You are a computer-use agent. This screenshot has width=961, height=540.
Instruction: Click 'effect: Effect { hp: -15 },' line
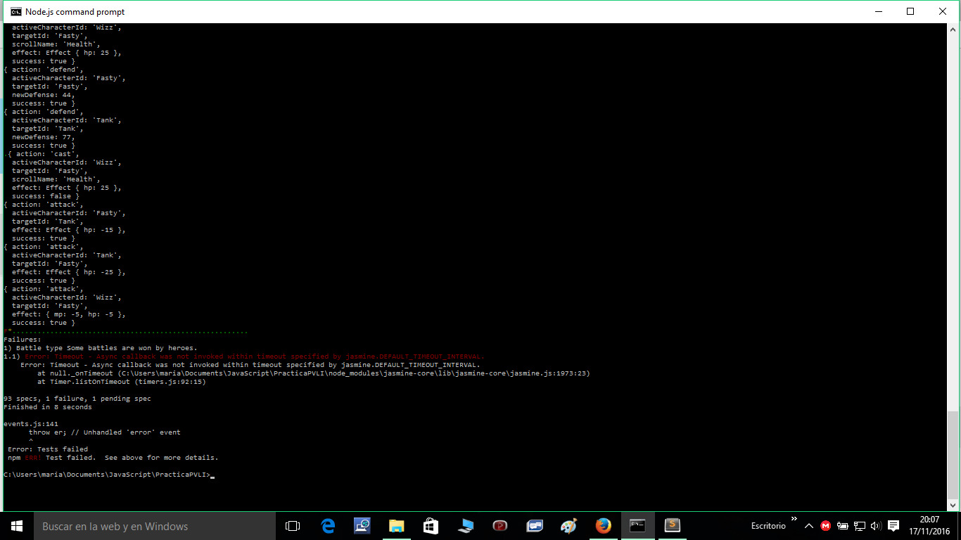(68, 230)
